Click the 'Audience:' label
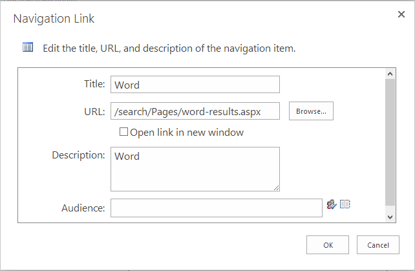 (83, 208)
